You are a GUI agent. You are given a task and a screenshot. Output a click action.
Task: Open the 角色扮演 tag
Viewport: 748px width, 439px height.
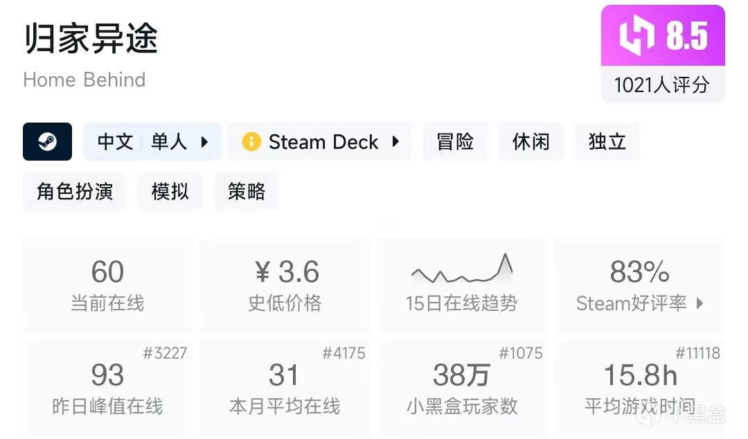pos(75,191)
